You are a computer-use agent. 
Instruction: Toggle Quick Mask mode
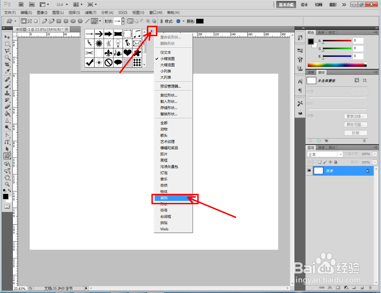tap(7, 206)
